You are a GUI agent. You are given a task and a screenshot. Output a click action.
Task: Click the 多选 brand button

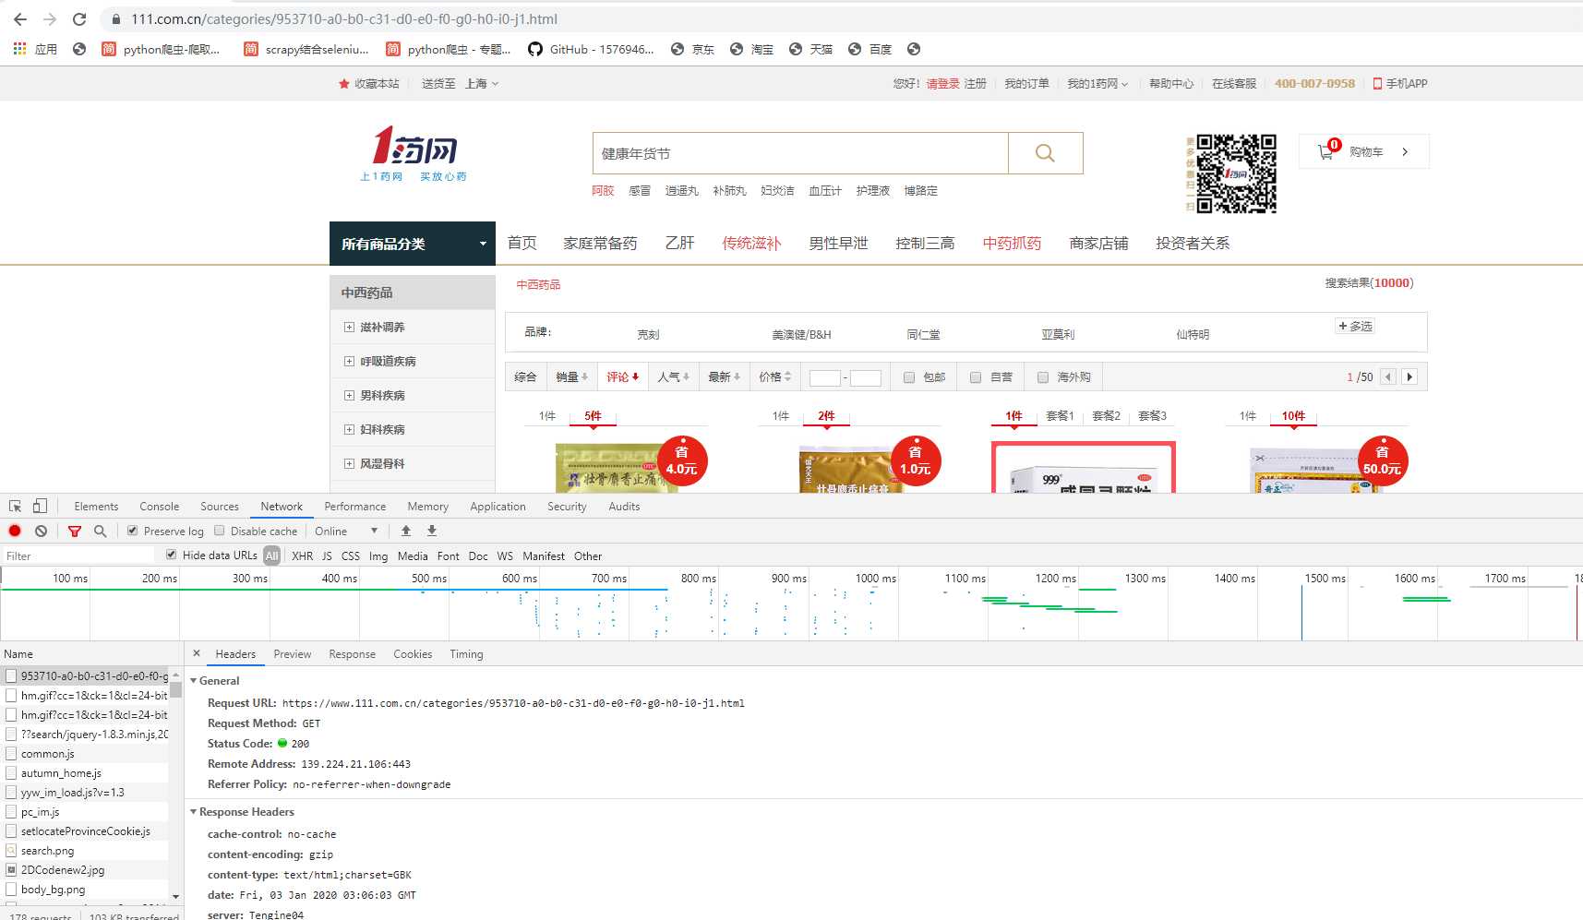[1355, 326]
